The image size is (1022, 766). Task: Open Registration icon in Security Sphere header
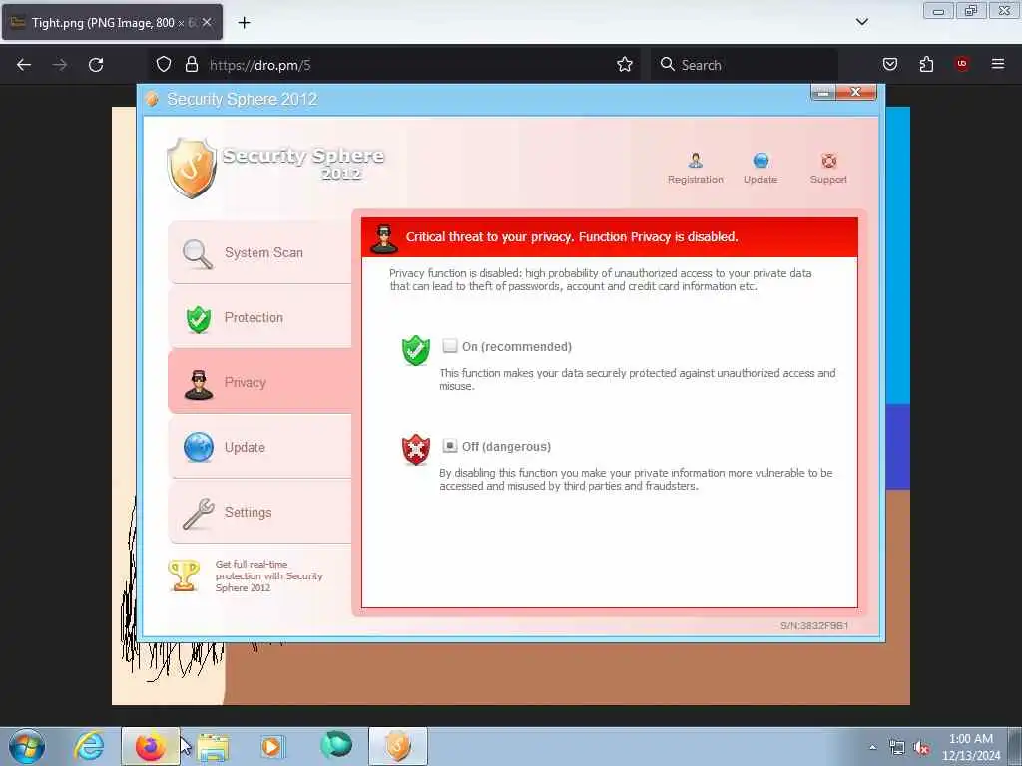[x=695, y=160]
